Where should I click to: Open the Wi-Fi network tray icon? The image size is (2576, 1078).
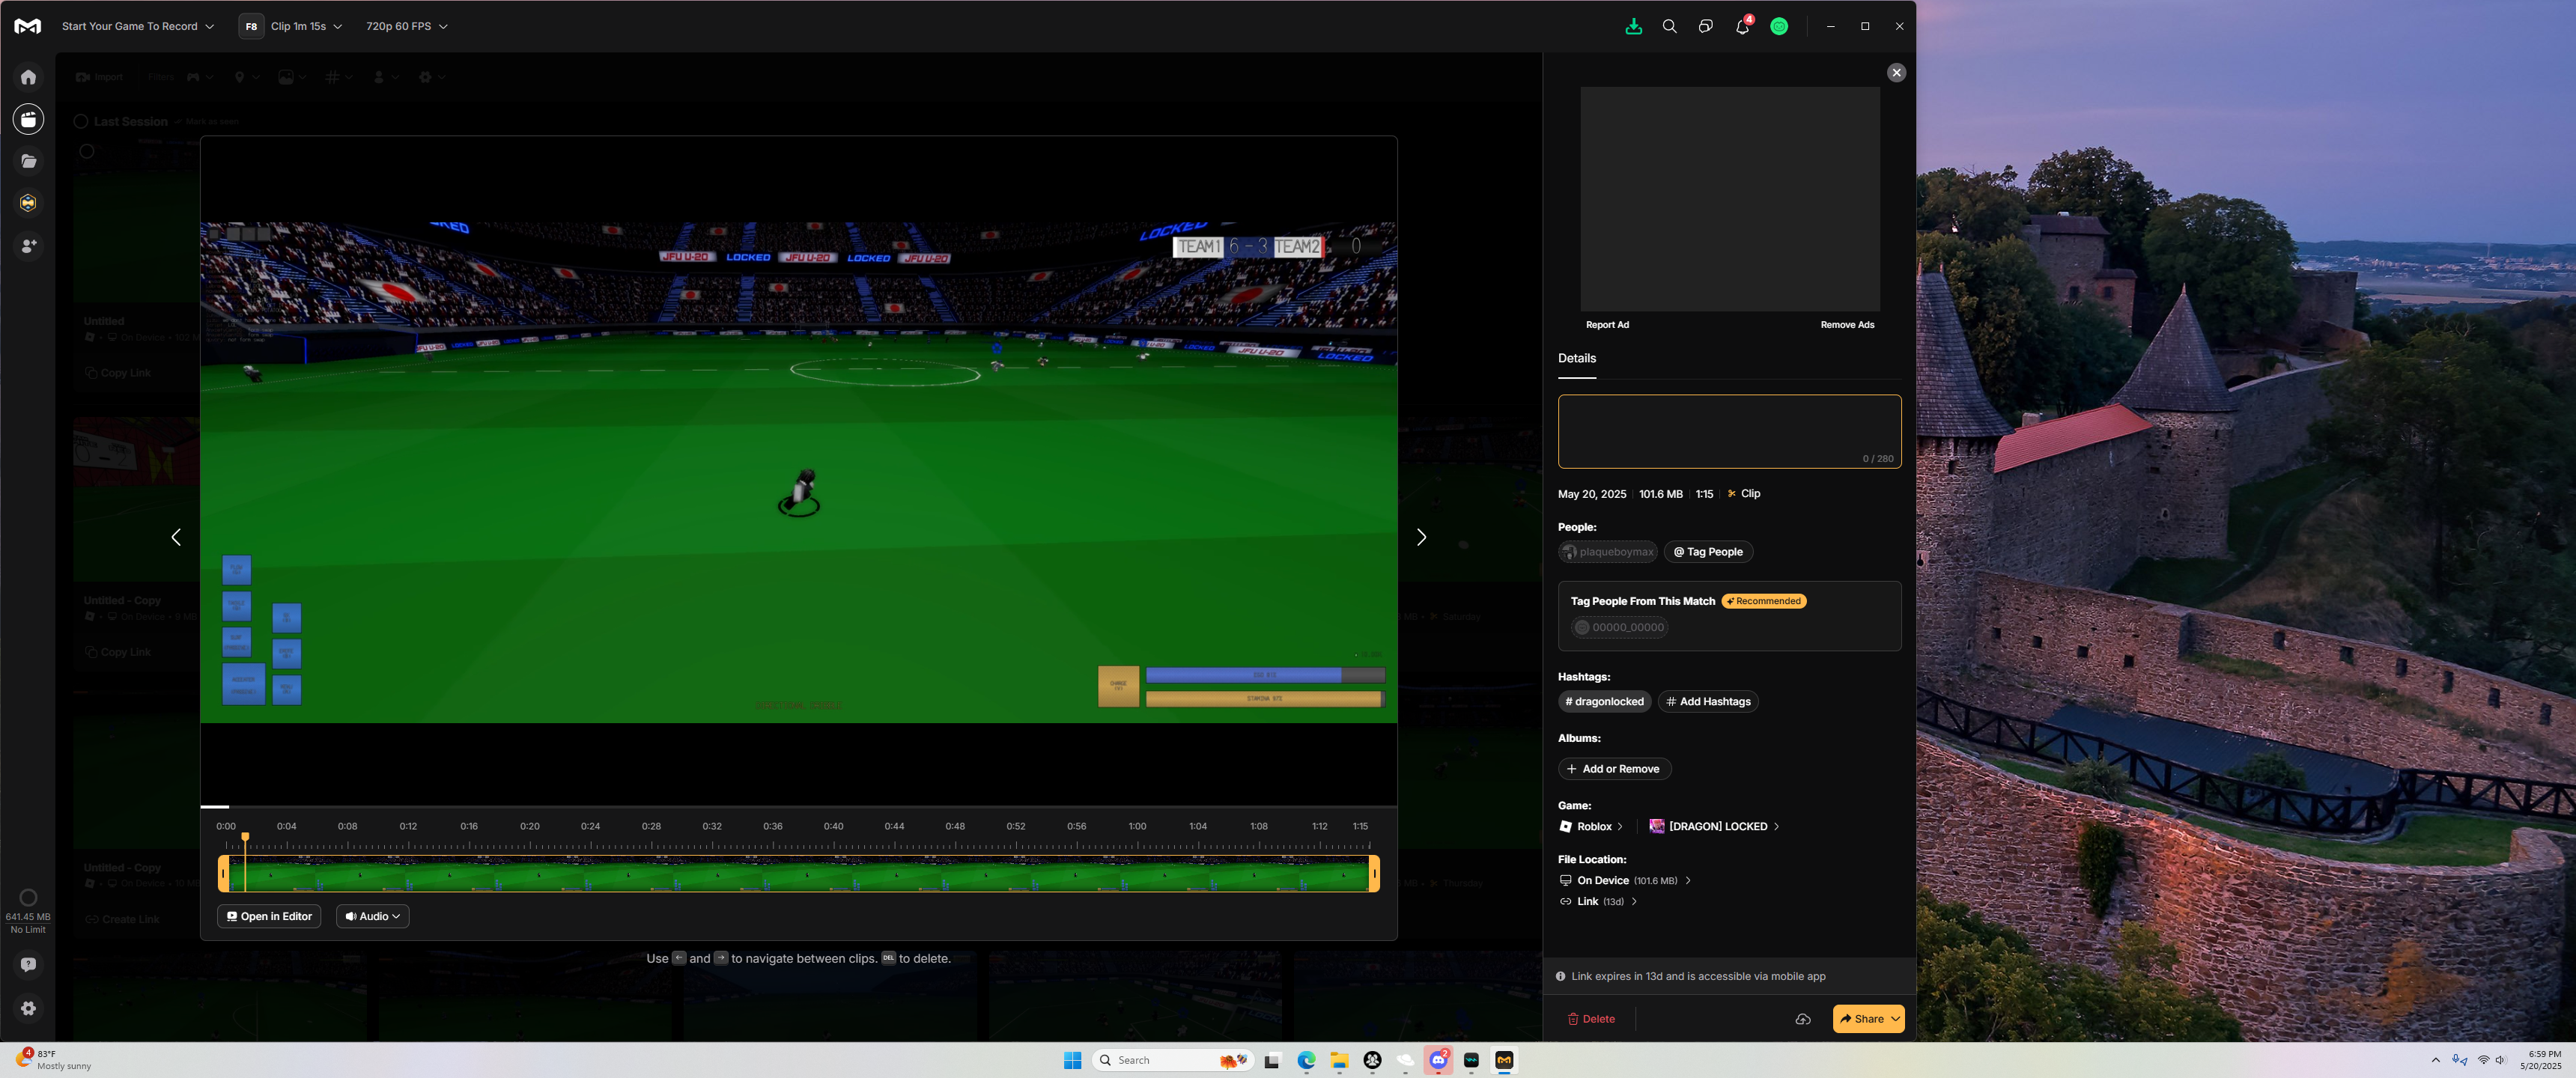2483,1060
